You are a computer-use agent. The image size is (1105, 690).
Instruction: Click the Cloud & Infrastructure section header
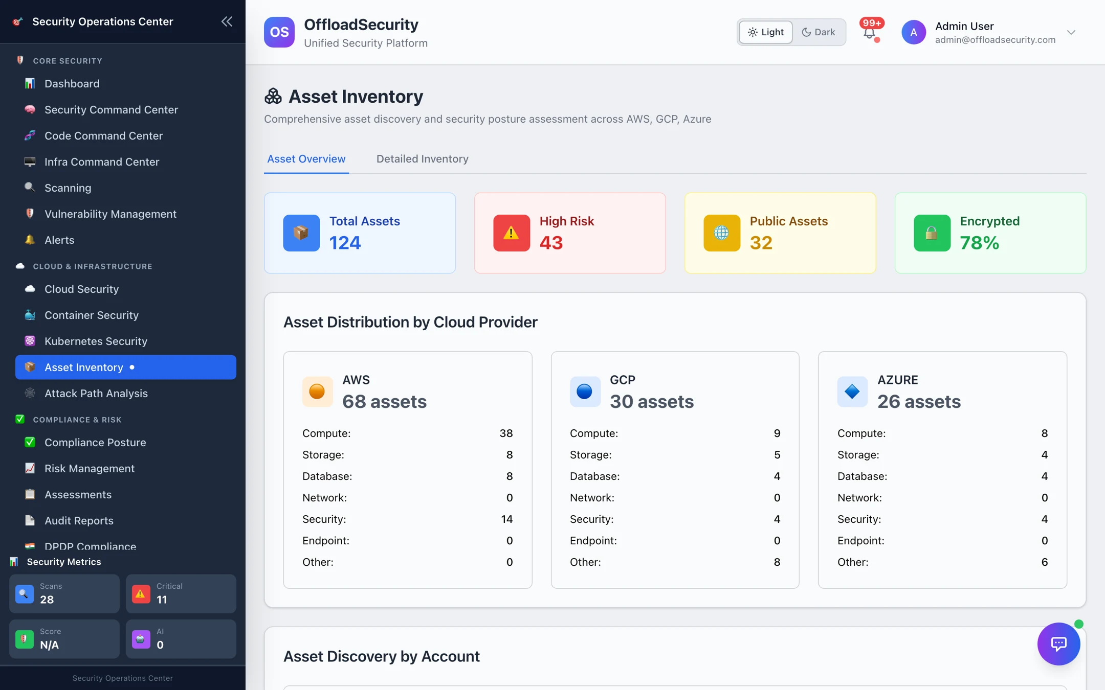(x=93, y=266)
